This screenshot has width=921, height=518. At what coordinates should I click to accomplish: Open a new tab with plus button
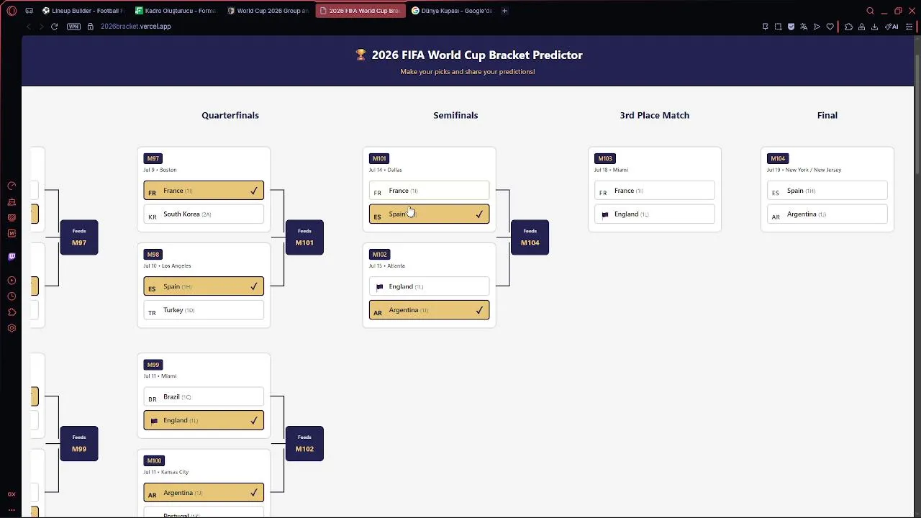(x=504, y=11)
